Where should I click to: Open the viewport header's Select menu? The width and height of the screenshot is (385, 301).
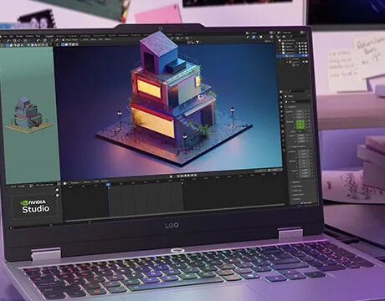click(x=93, y=39)
